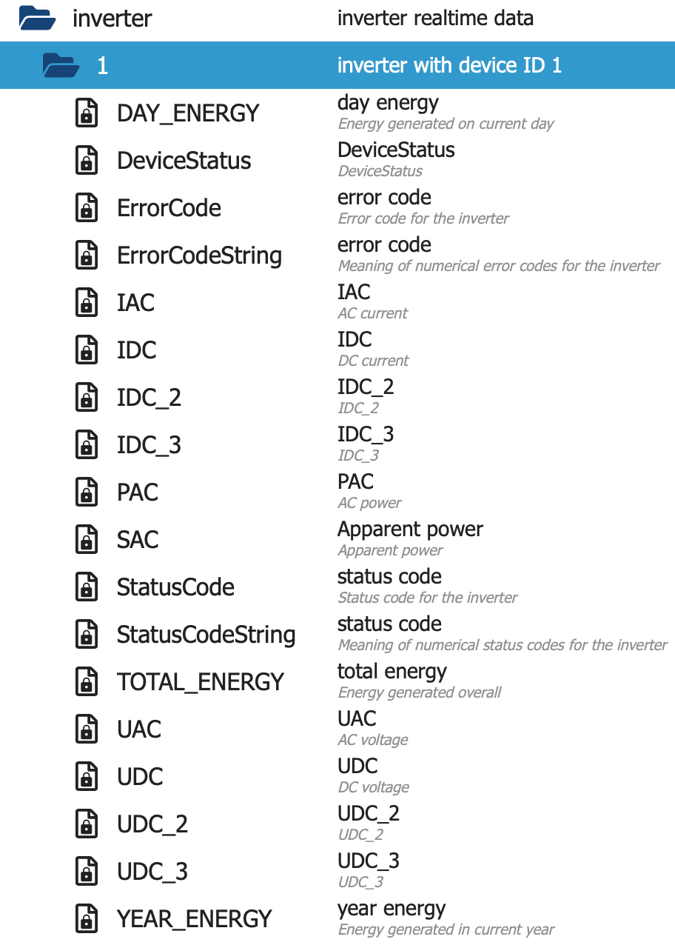Collapse the inverter folder icon
Screen dimensions: 675x945
tap(37, 18)
